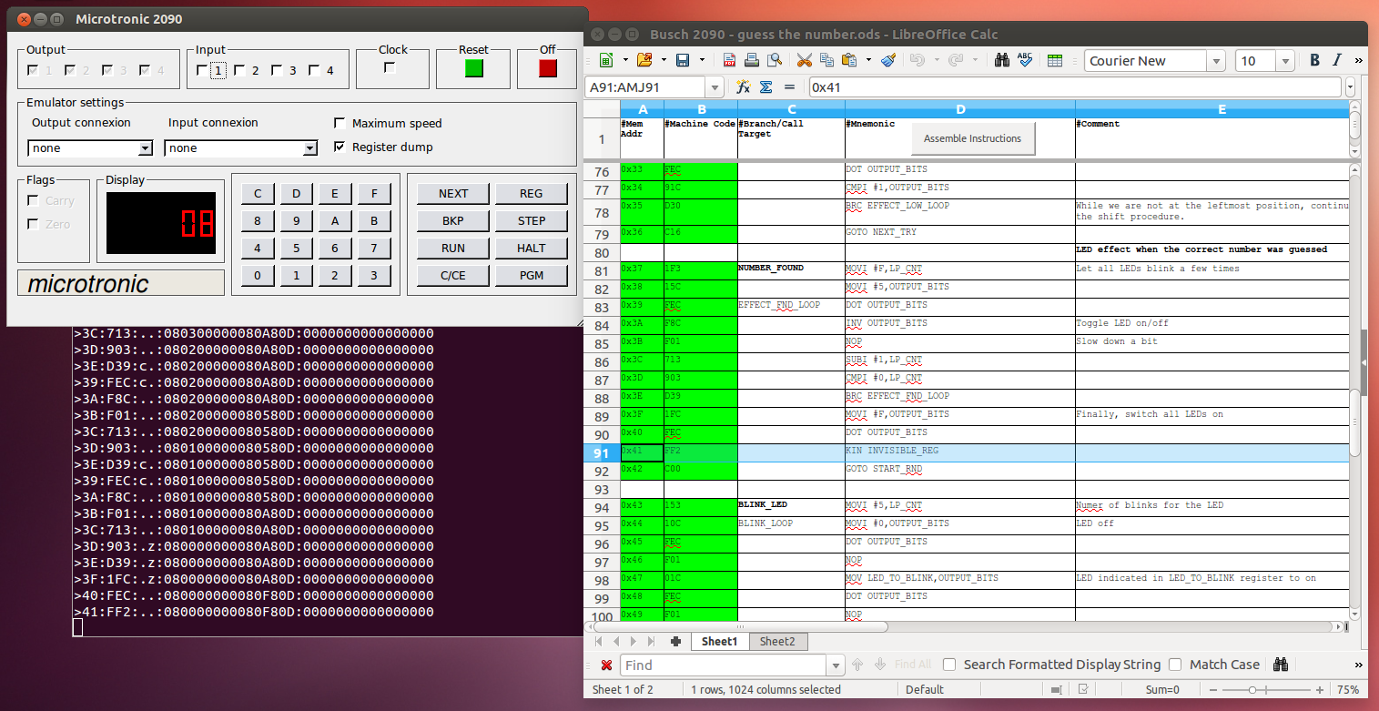Click the Print icon in Calc
This screenshot has height=711, width=1379.
click(x=752, y=60)
